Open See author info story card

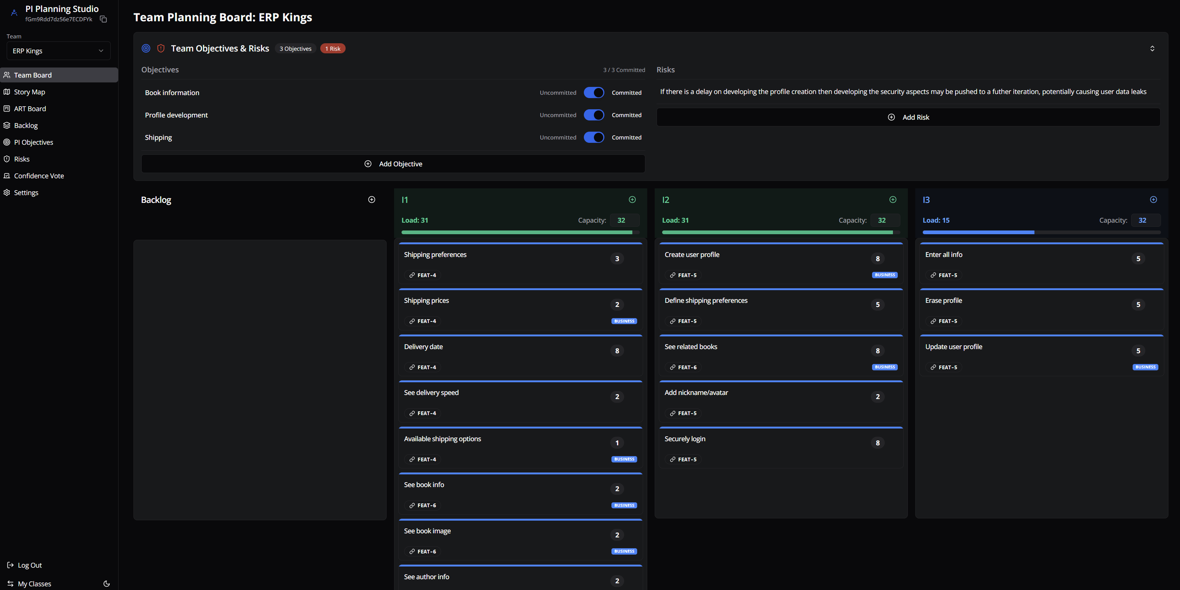point(520,578)
